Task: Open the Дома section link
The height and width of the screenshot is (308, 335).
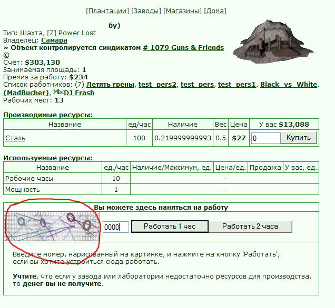Action: click(x=215, y=11)
